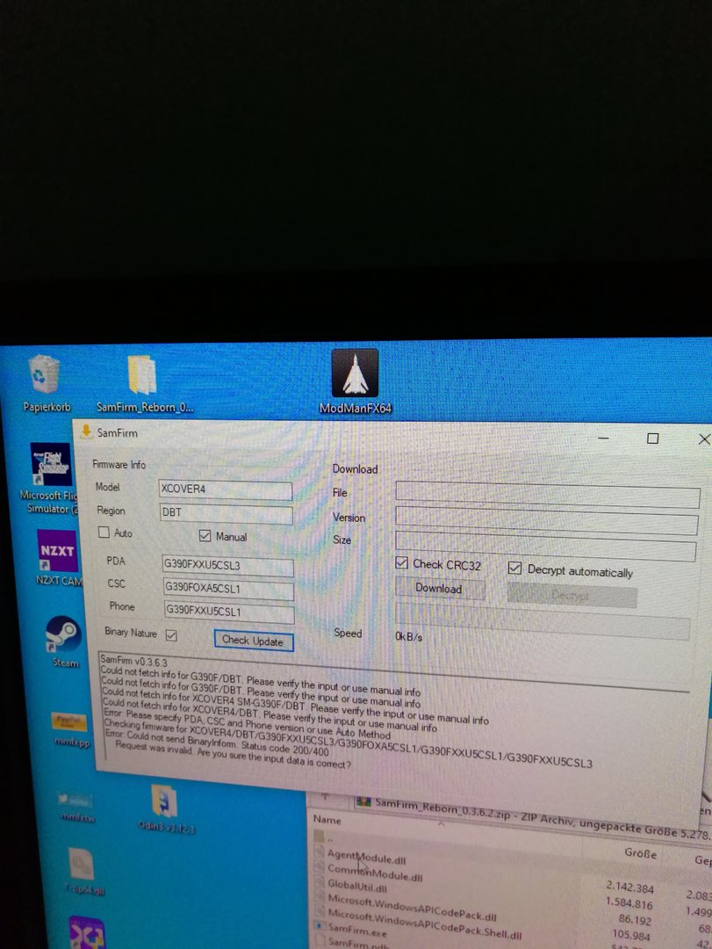Select CommonModule.dll in the archive list
The width and height of the screenshot is (712, 949).
(x=375, y=873)
